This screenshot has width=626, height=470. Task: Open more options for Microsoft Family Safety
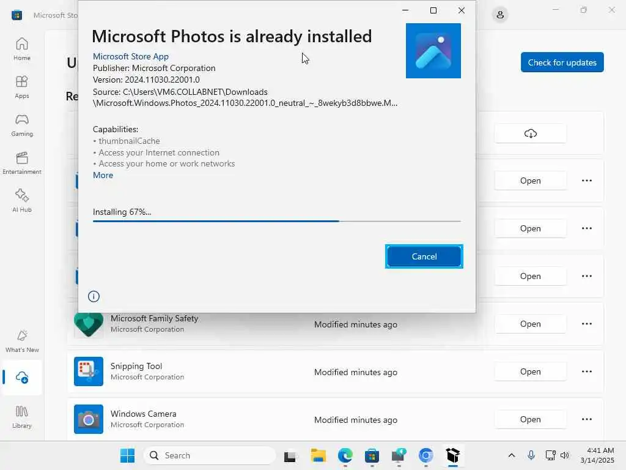(586, 324)
